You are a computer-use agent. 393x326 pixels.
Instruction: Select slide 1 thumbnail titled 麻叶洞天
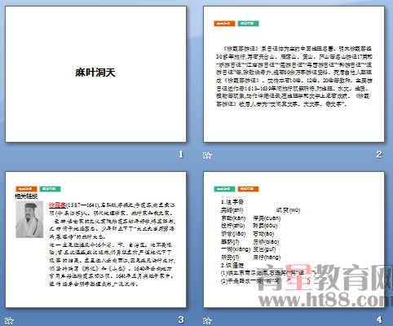96,74
